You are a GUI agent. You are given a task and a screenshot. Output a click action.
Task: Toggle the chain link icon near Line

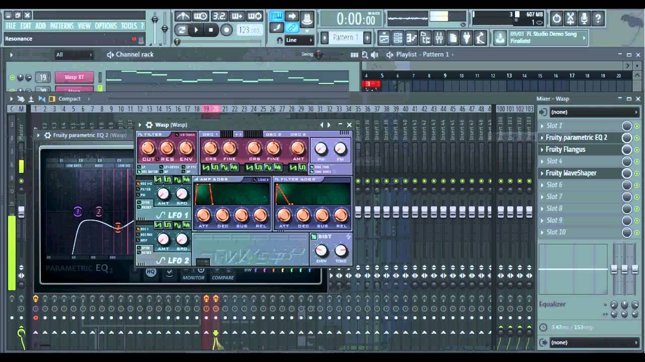pos(292,28)
